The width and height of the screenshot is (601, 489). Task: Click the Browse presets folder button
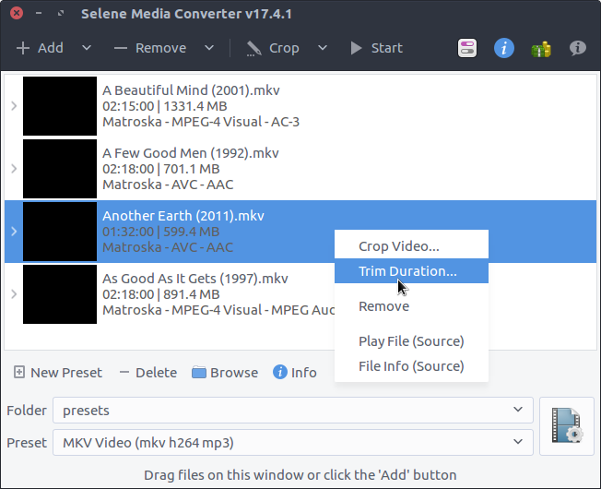(x=225, y=373)
